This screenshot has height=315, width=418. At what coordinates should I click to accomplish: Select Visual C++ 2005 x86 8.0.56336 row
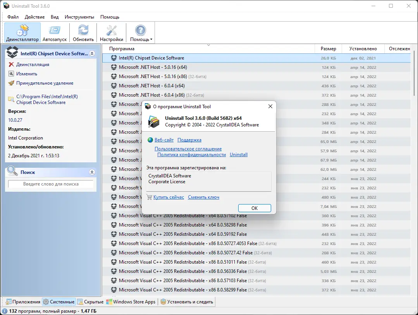click(x=256, y=271)
